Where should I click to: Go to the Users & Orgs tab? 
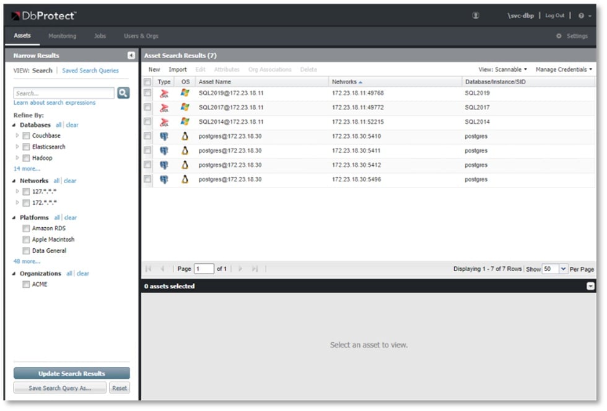(x=141, y=36)
